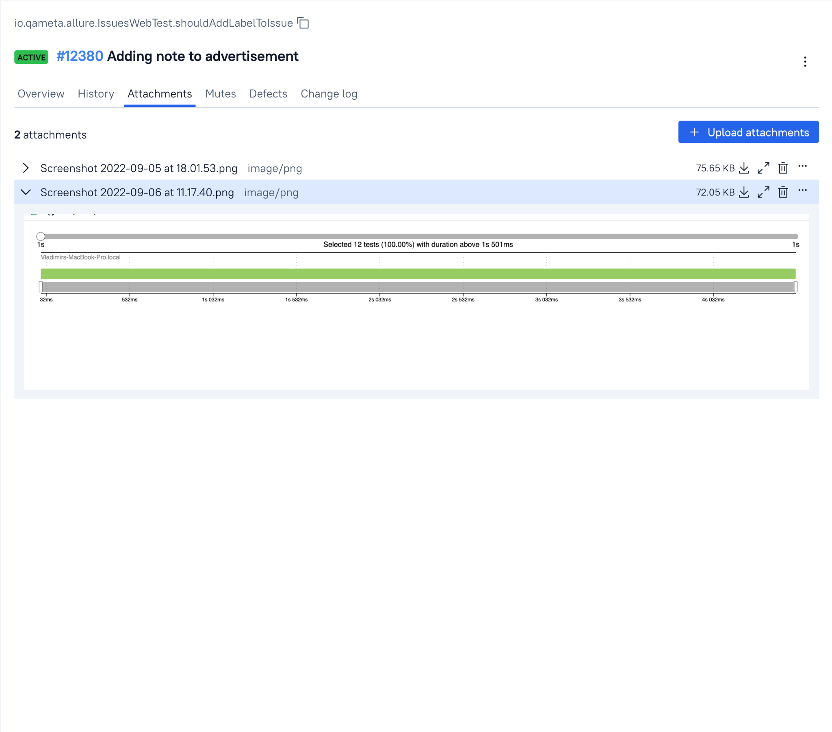
Task: Expand Screenshot 2022-09-06 to fullscreen
Action: (763, 192)
